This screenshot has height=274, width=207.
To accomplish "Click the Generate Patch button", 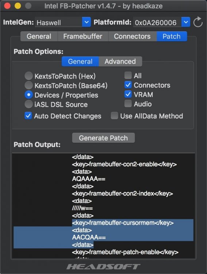I will pos(103,138).
